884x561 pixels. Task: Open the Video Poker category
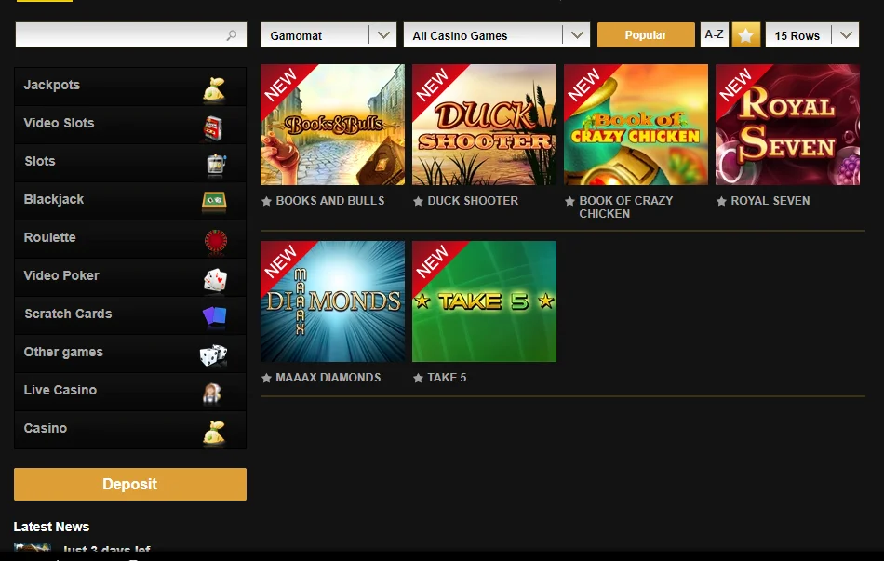pos(130,277)
